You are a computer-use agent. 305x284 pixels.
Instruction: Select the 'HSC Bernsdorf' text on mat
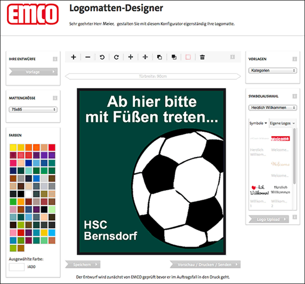[x=110, y=230]
